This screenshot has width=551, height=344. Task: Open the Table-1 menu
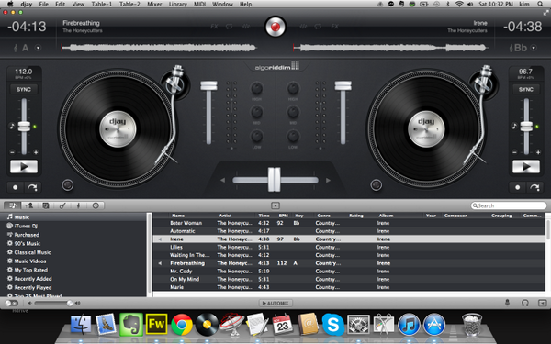tap(102, 5)
